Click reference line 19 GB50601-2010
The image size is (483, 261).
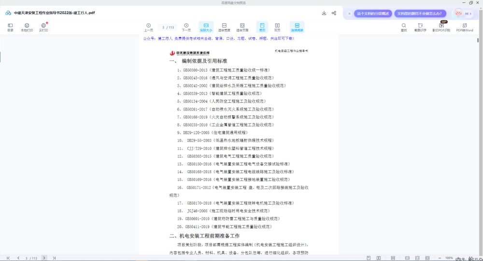(228, 219)
